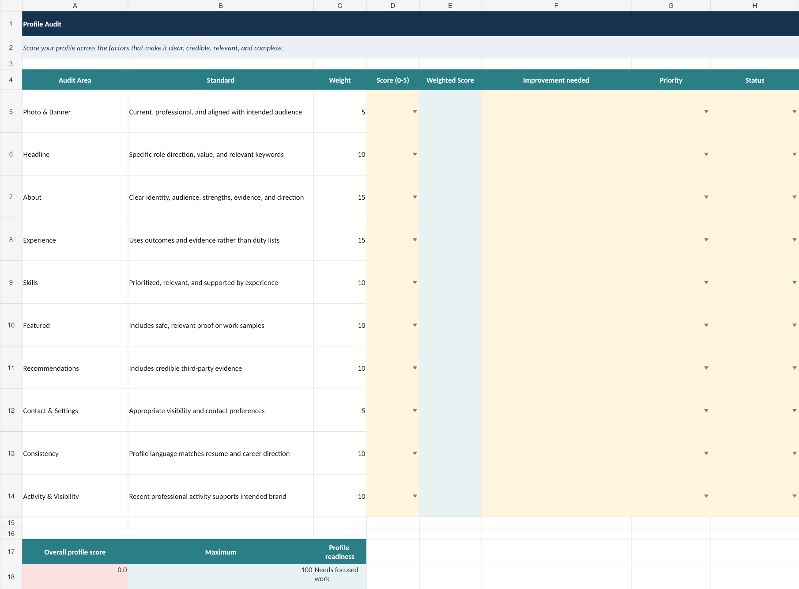The image size is (799, 589).
Task: Click the Overall profile score header
Action: pos(75,552)
